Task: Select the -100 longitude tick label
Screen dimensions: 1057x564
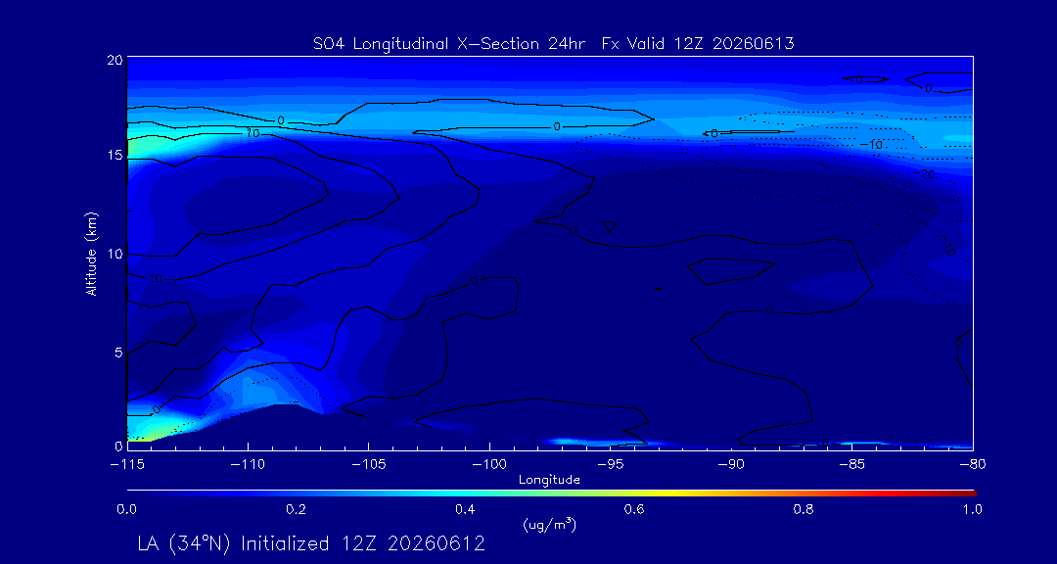Action: pos(488,465)
